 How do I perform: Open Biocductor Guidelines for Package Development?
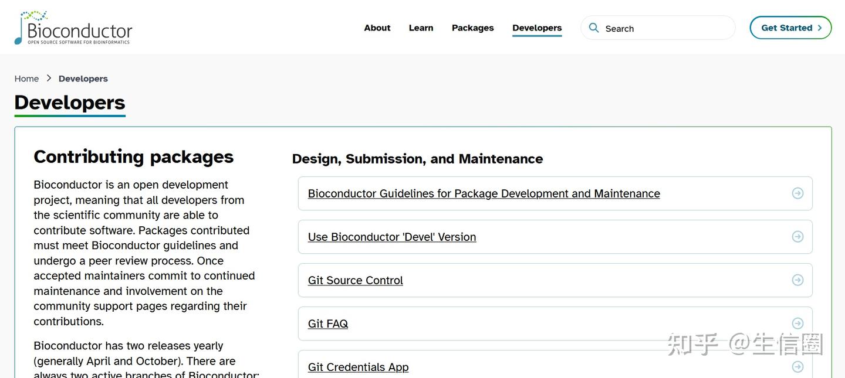pyautogui.click(x=484, y=193)
